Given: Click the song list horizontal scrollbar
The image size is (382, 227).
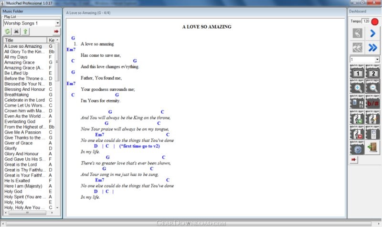Looking at the screenshot, I should [28, 213].
